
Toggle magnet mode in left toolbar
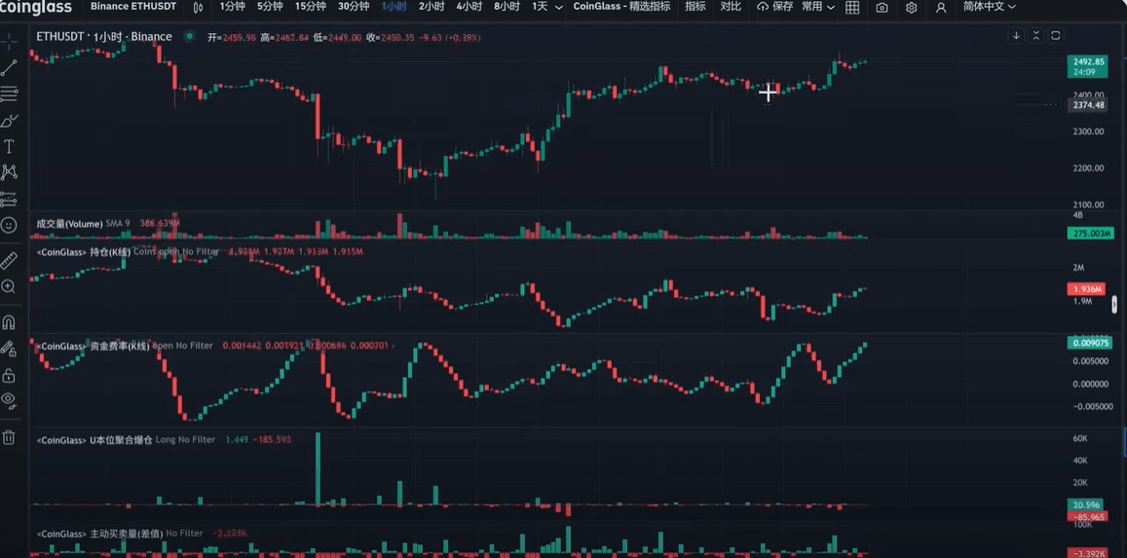coord(9,322)
